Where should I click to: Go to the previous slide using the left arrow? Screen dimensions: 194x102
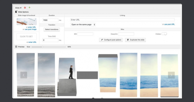[23, 75]
